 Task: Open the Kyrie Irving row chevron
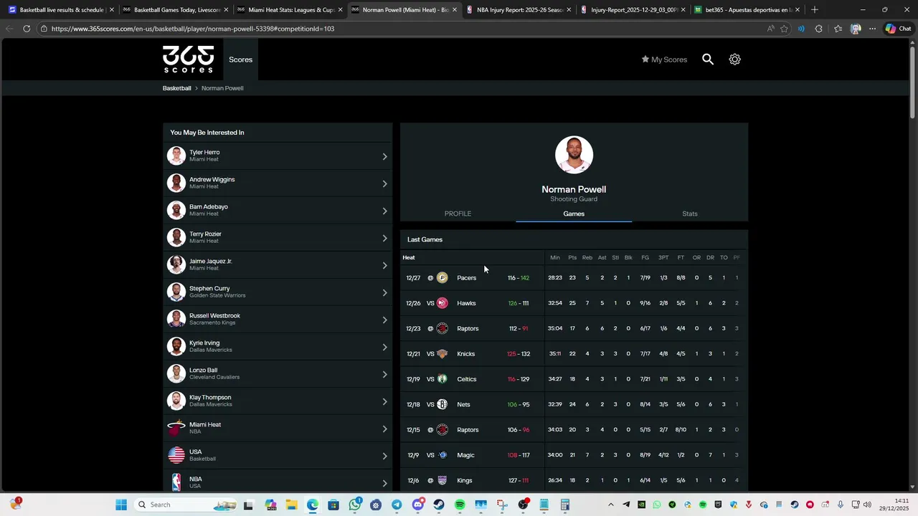(x=384, y=347)
